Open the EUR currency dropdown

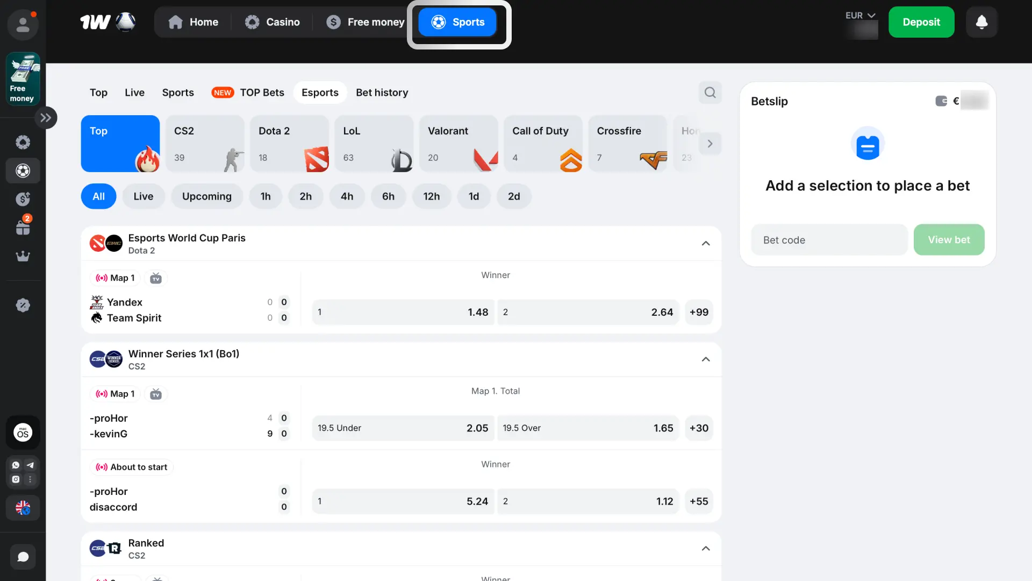pyautogui.click(x=861, y=16)
